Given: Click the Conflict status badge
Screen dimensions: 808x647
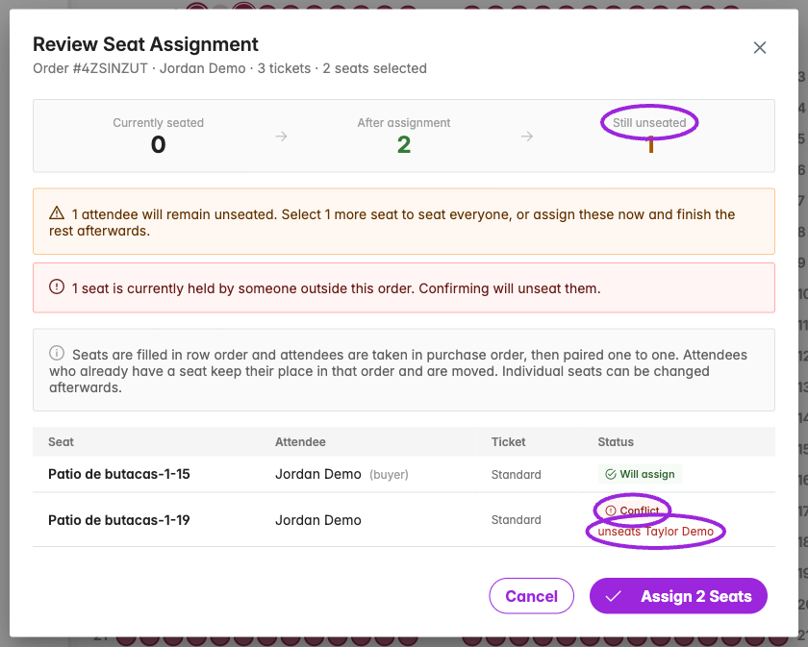Looking at the screenshot, I should coord(632,510).
